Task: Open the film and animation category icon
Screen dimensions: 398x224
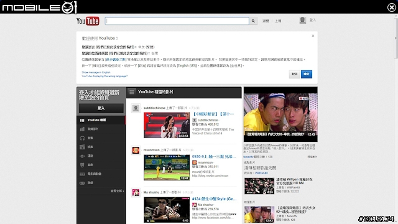Action: tap(82, 174)
